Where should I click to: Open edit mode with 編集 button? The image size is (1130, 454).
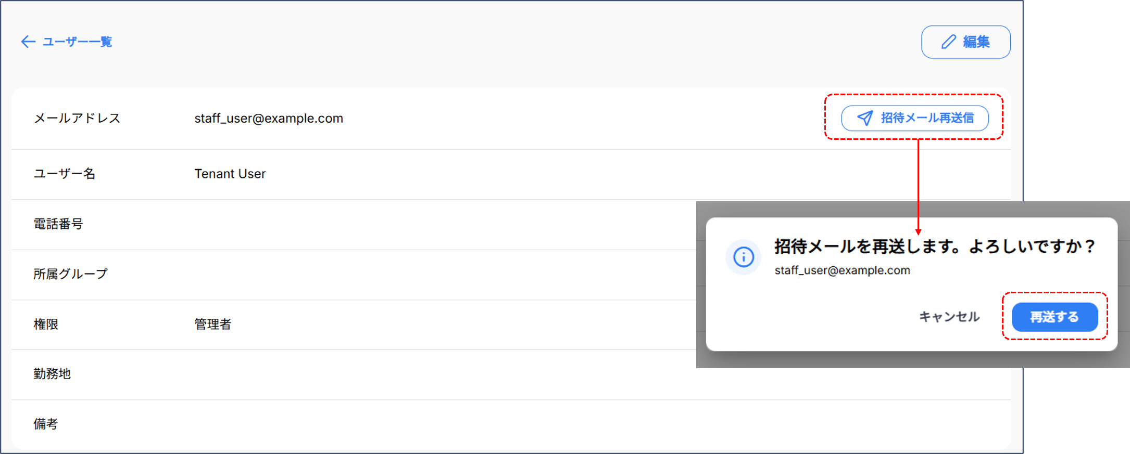coord(966,42)
